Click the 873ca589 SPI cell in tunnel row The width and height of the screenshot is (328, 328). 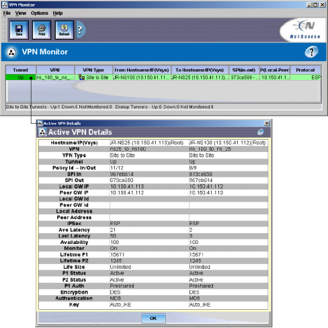coord(244,77)
